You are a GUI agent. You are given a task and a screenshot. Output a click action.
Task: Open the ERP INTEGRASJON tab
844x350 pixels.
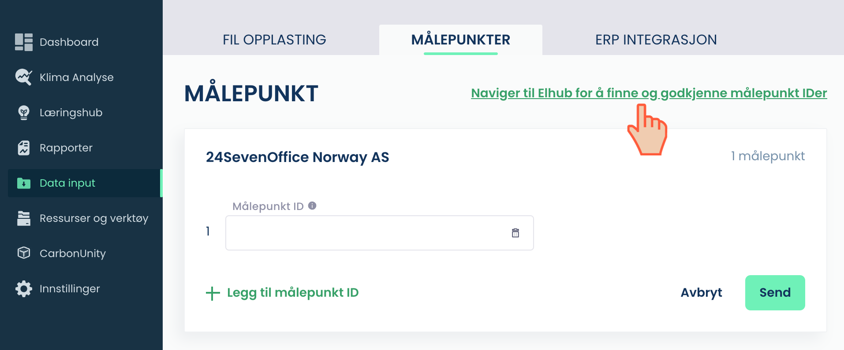click(x=656, y=40)
